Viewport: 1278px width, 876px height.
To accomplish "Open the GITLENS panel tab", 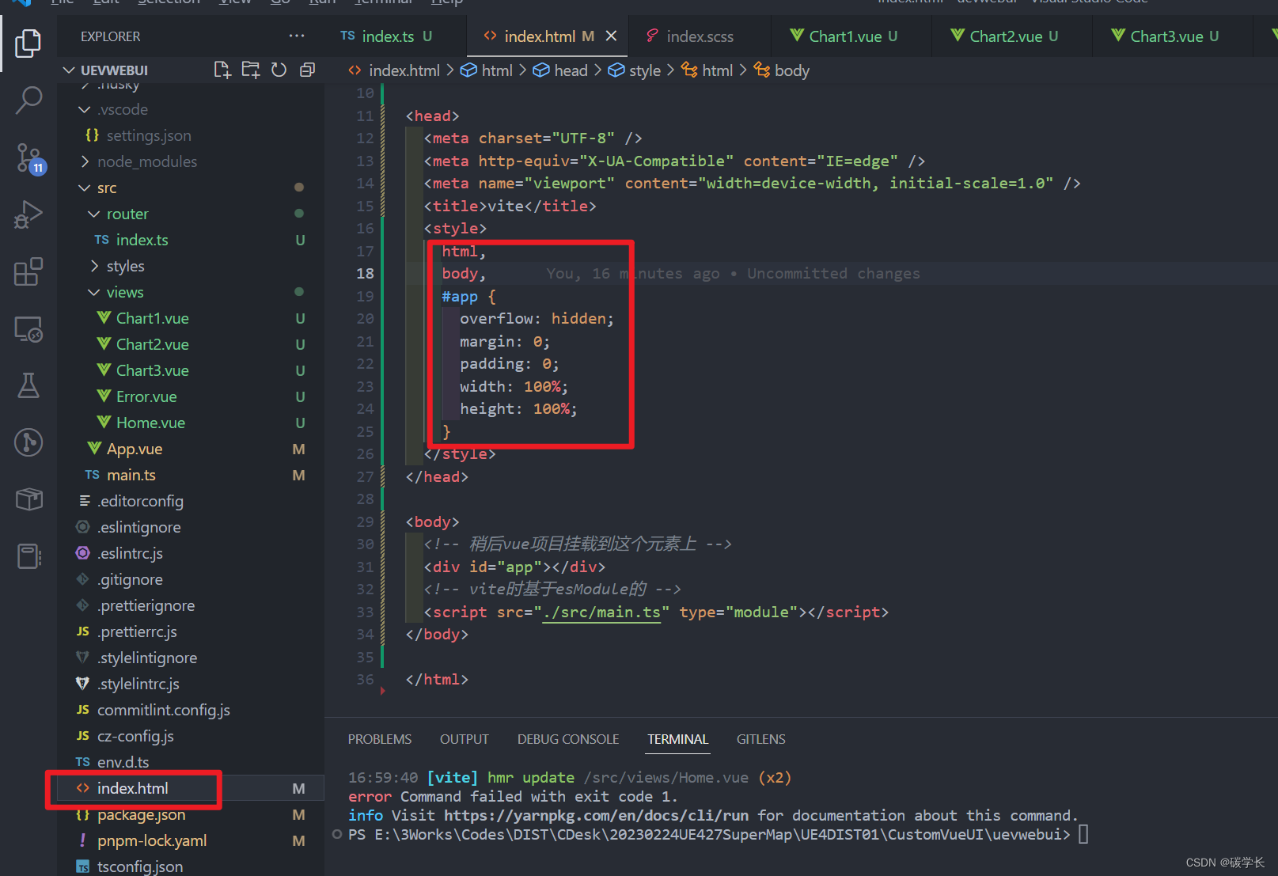I will (x=761, y=739).
